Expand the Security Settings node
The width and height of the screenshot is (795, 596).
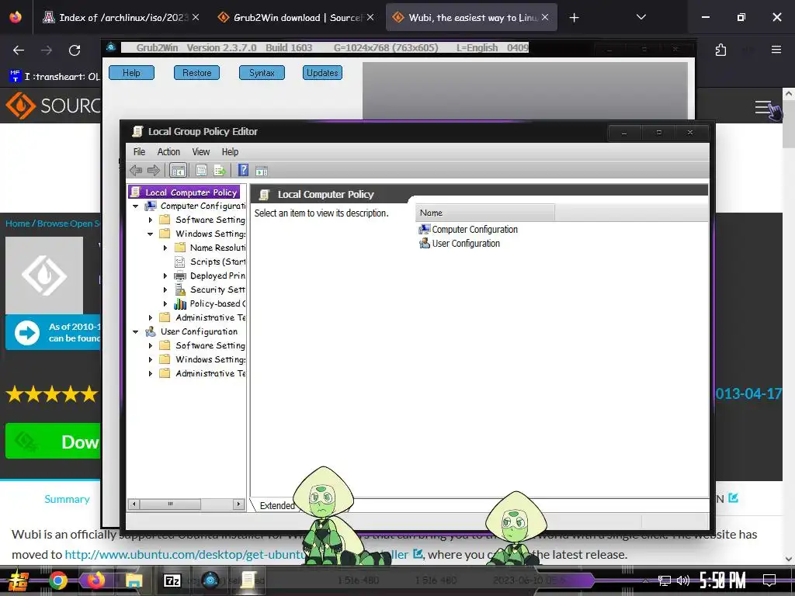tap(165, 290)
